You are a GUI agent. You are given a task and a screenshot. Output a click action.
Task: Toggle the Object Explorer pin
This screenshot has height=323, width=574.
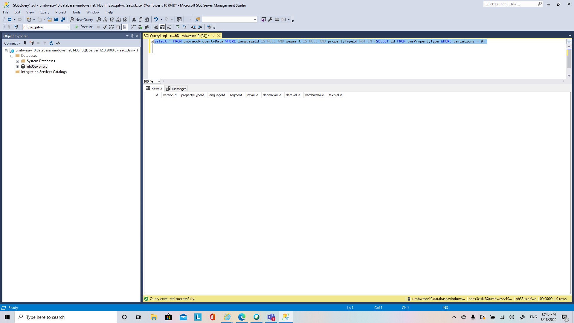pyautogui.click(x=132, y=36)
